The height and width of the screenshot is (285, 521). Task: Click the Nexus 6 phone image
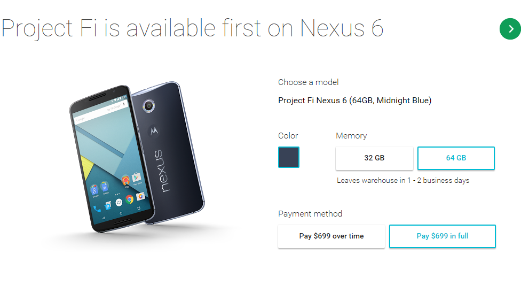(137, 157)
